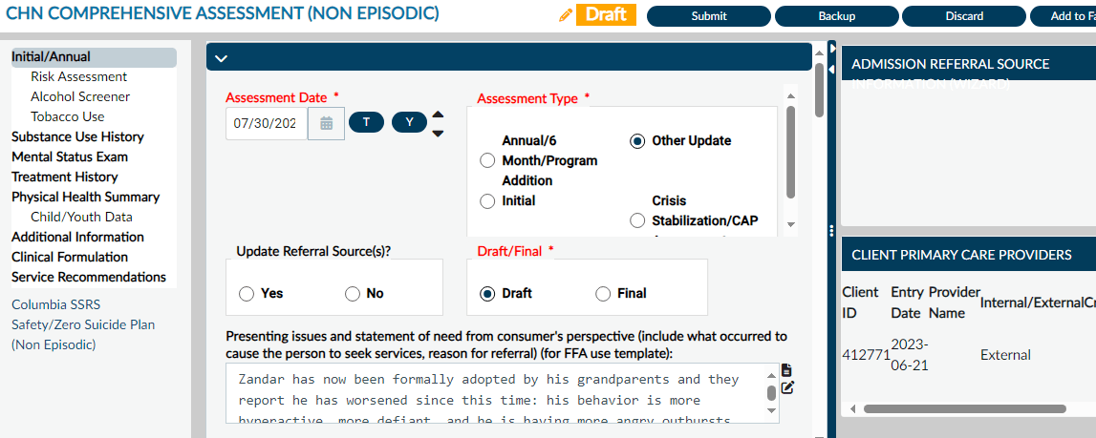Open the text editor pencil icon beside the text box
Viewport: 1096px width, 438px height.
click(x=787, y=387)
